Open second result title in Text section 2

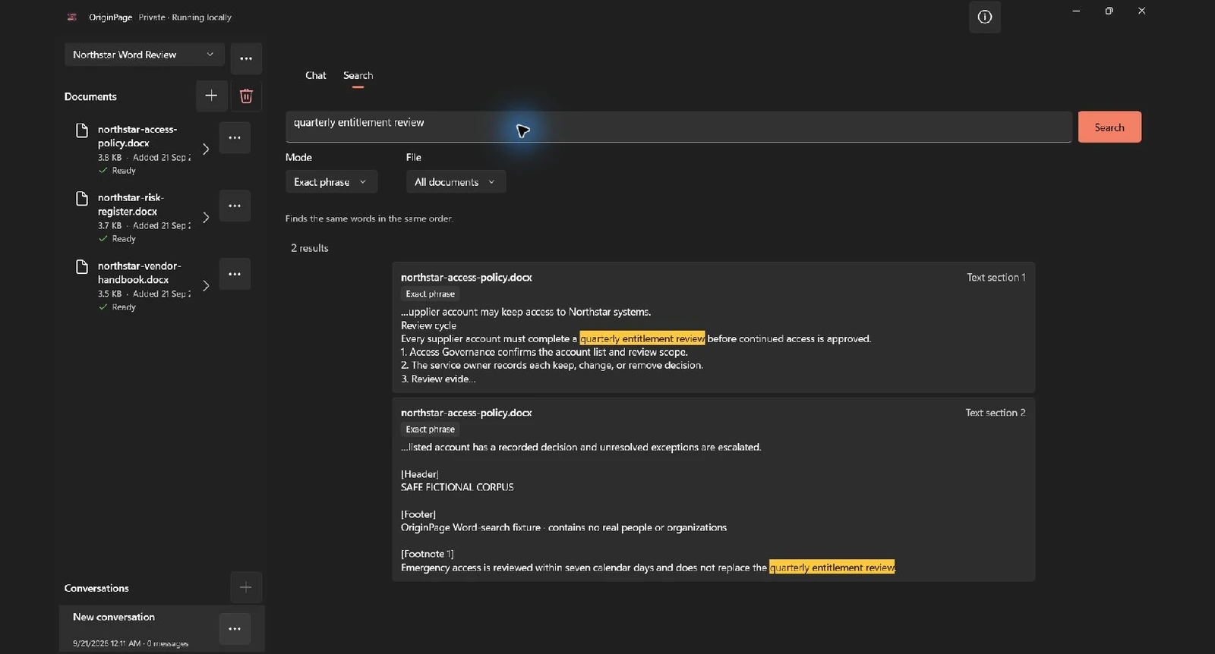[x=466, y=413]
